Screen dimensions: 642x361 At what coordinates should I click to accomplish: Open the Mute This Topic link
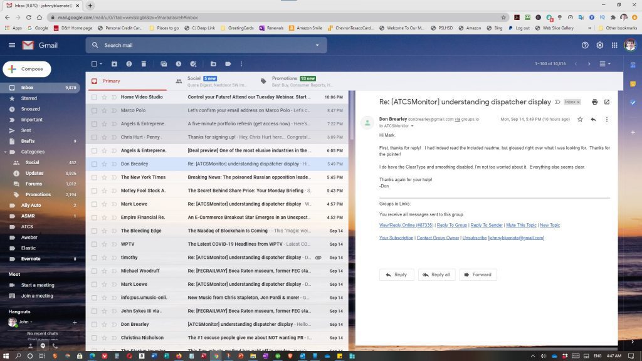click(521, 225)
